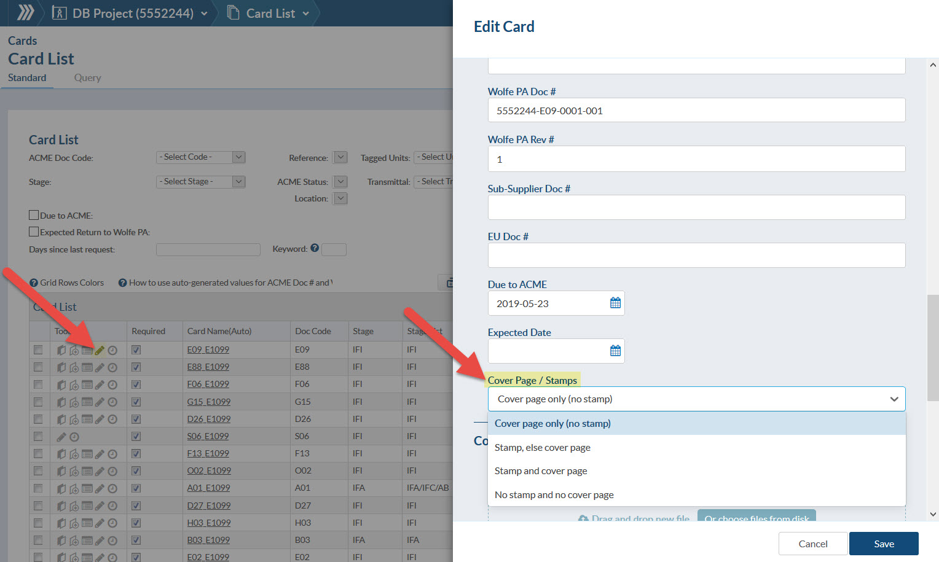939x562 pixels.
Task: Open the D26_E1099 card link
Action: 208,419
